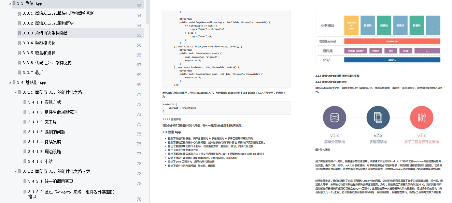Click the red 'mmkernel' bar in the diagram
Screen dimensions: 452x203
[x=392, y=41]
